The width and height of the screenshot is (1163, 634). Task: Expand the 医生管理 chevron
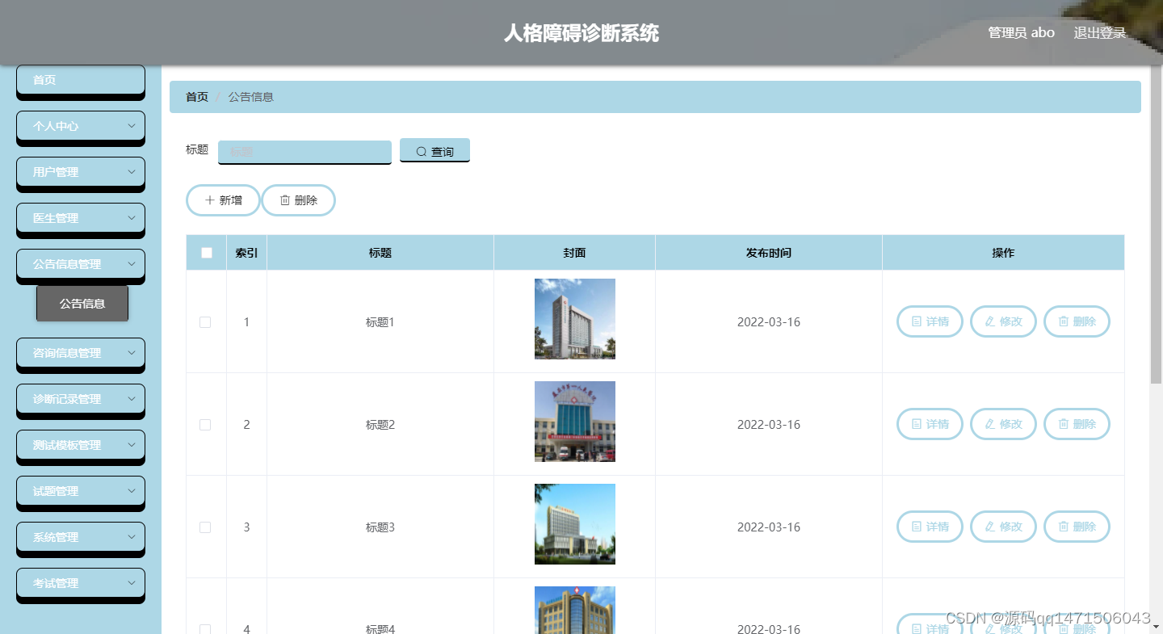[131, 218]
